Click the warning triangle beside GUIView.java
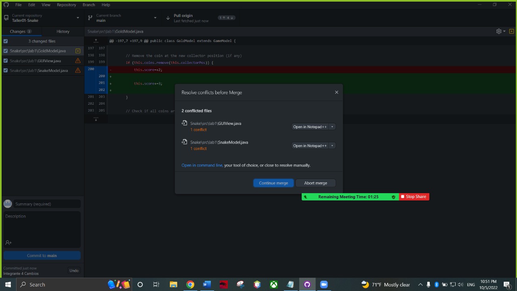The width and height of the screenshot is (517, 291). [x=78, y=61]
